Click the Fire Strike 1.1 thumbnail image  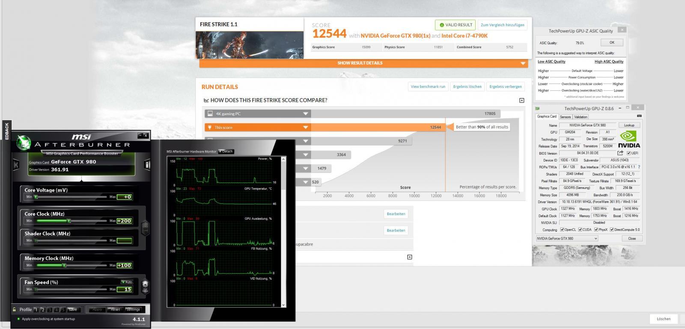[x=249, y=44]
